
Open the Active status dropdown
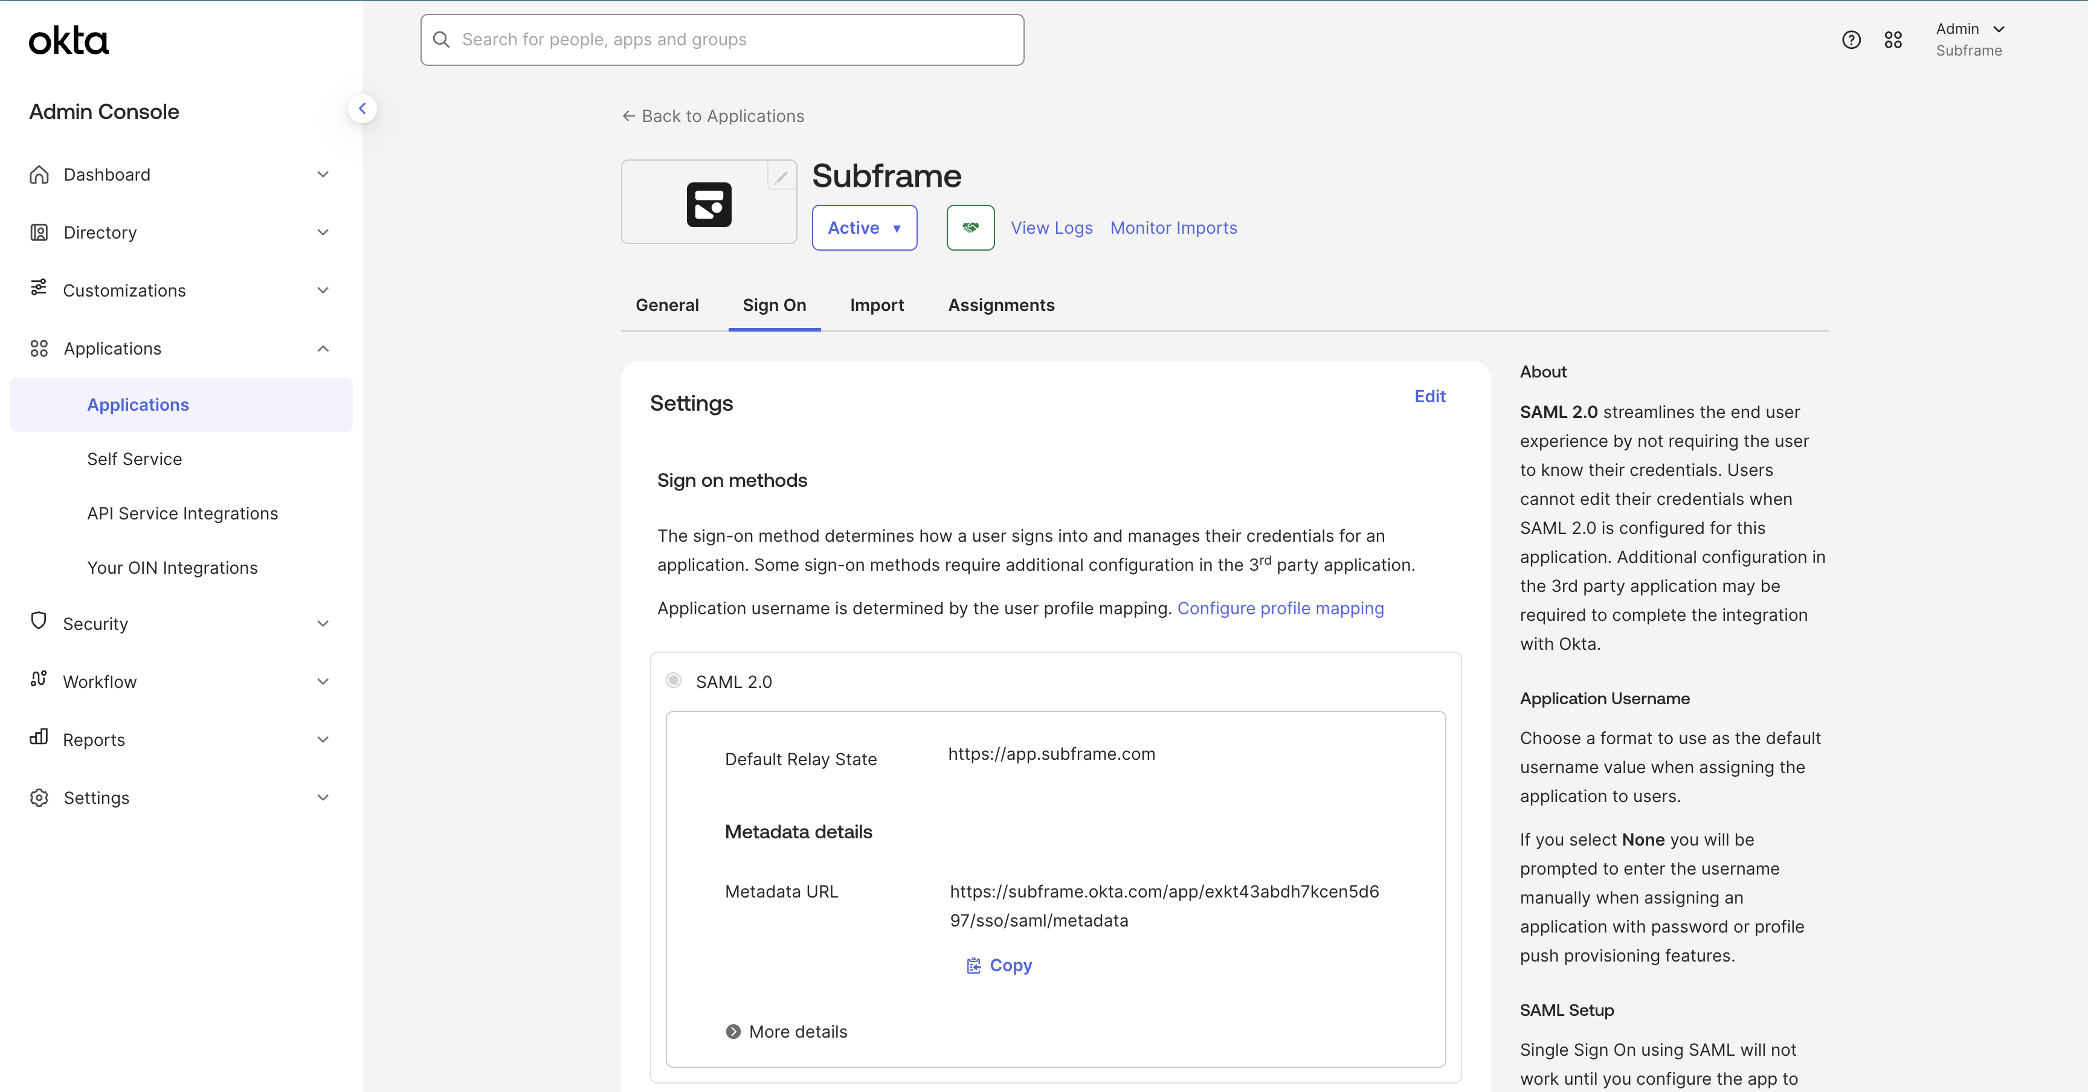tap(864, 228)
